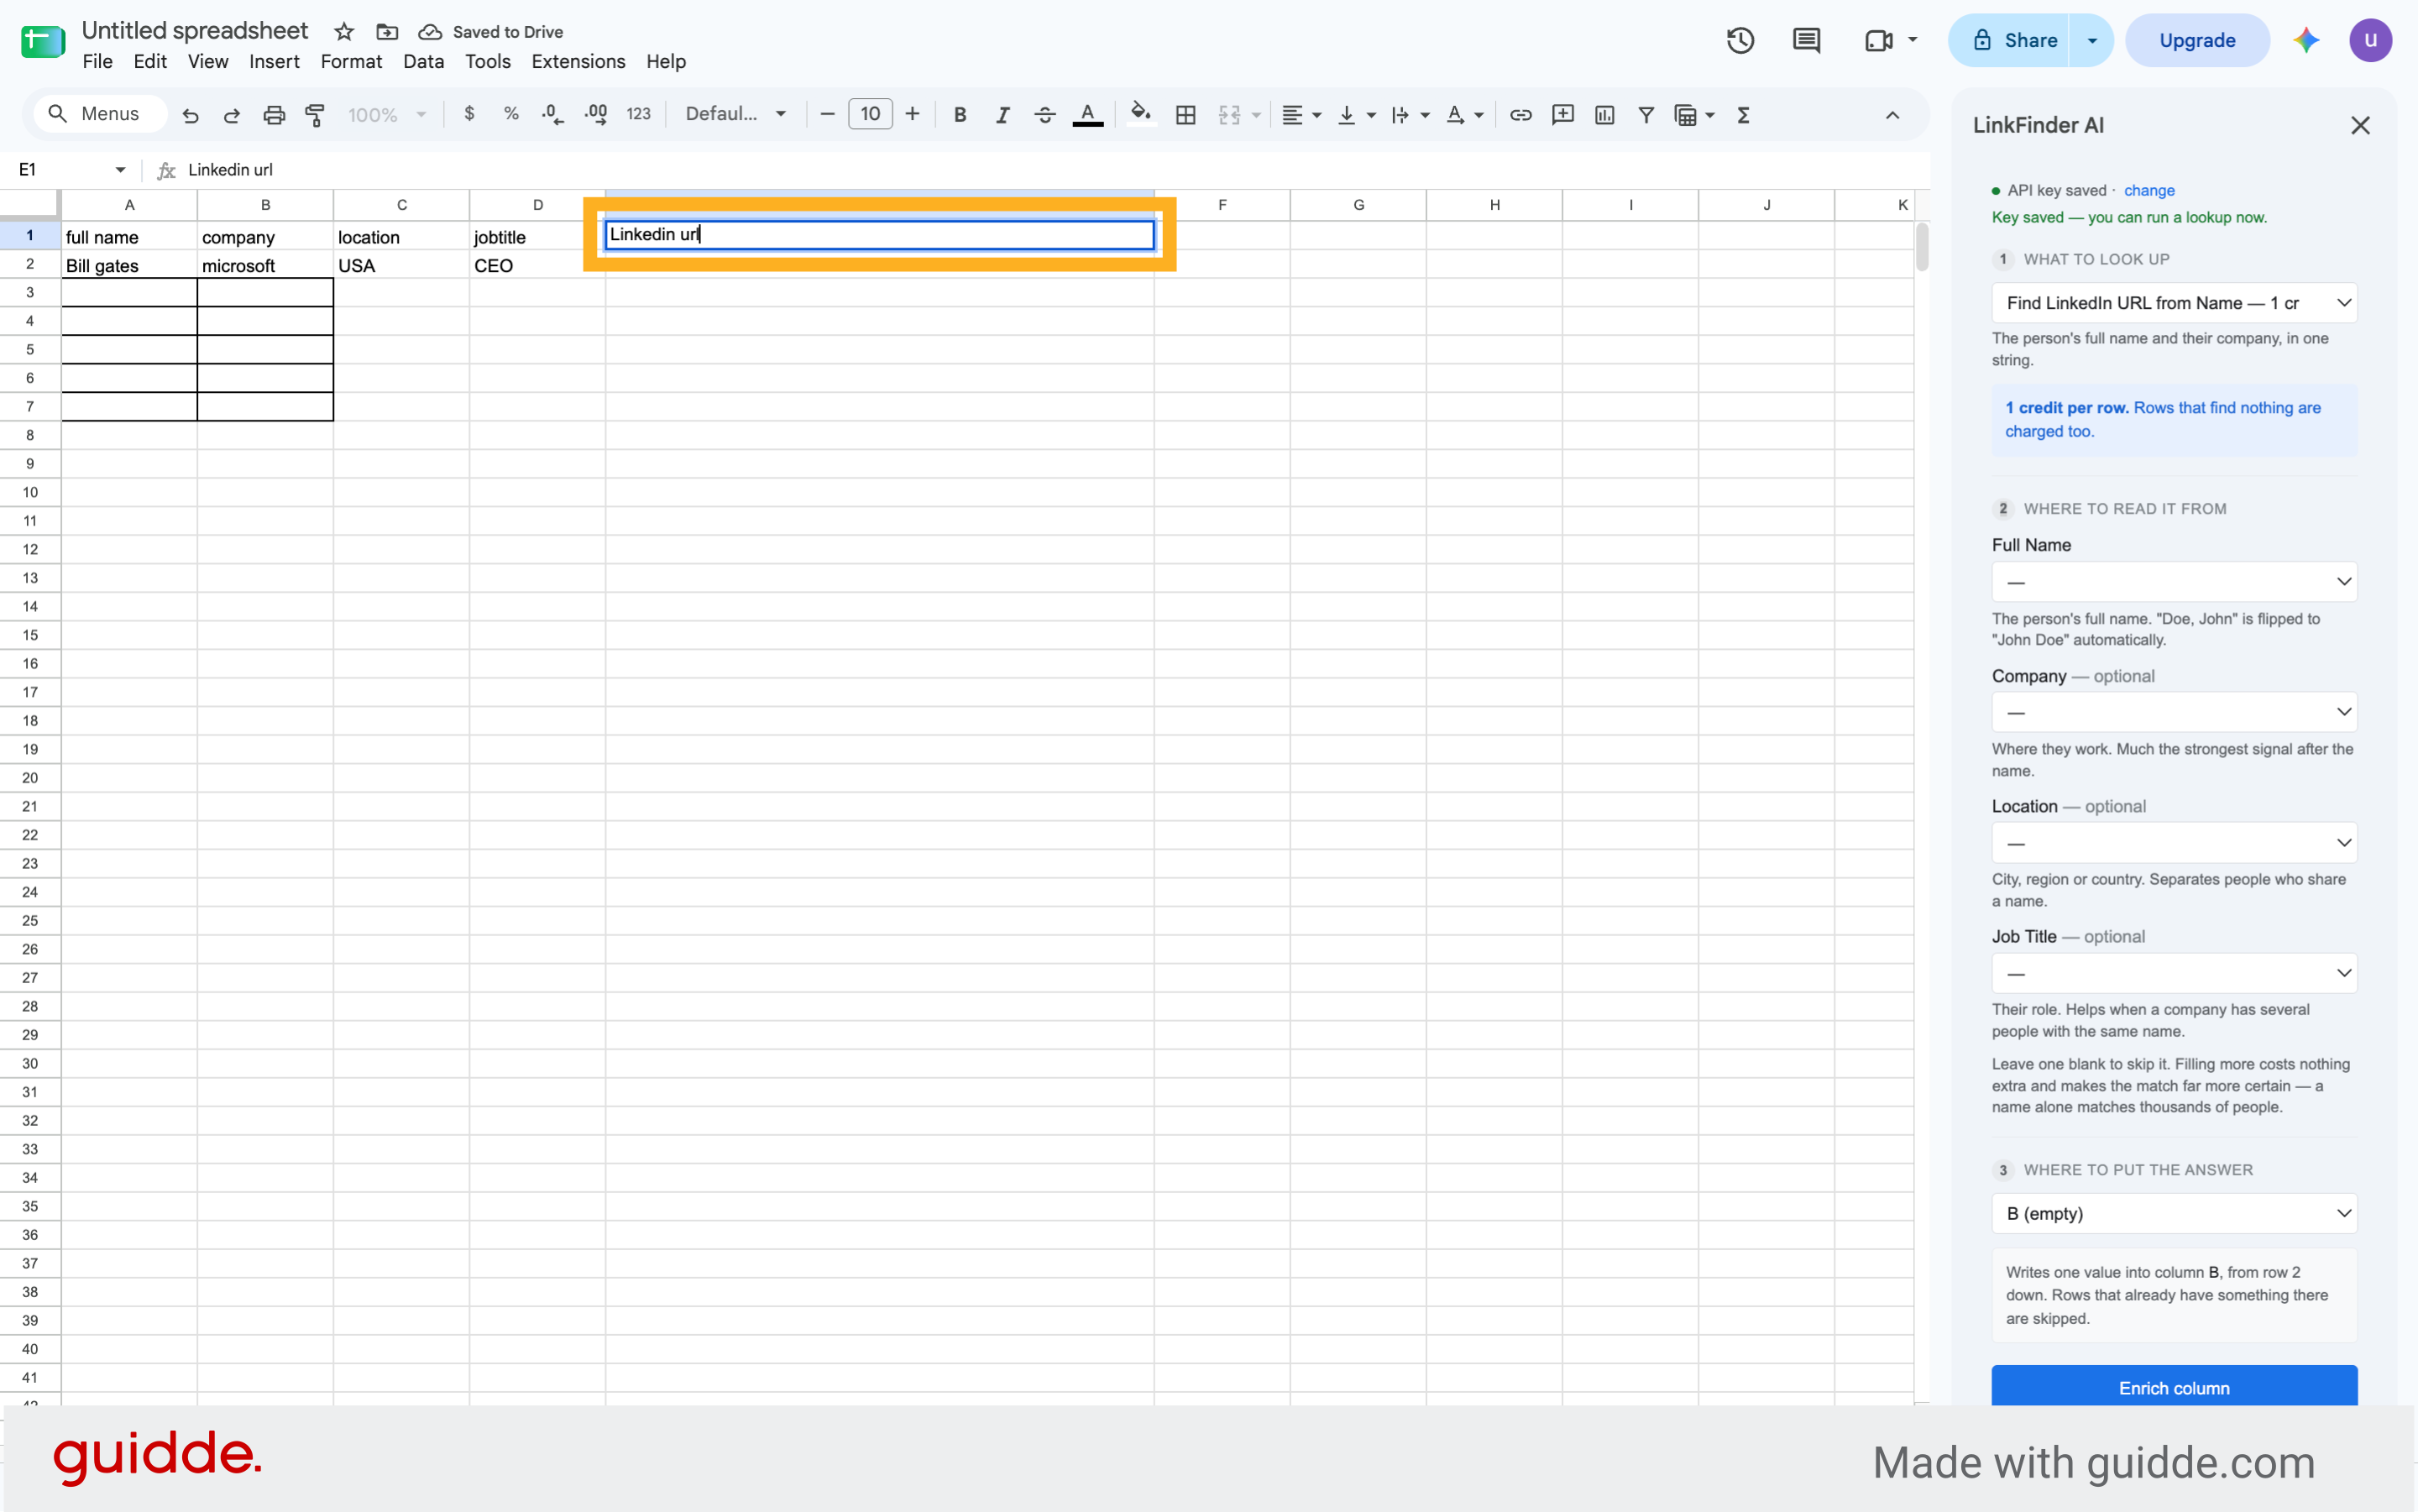Click the undo arrow icon
Viewport: 2418px width, 1512px height.
tap(190, 115)
